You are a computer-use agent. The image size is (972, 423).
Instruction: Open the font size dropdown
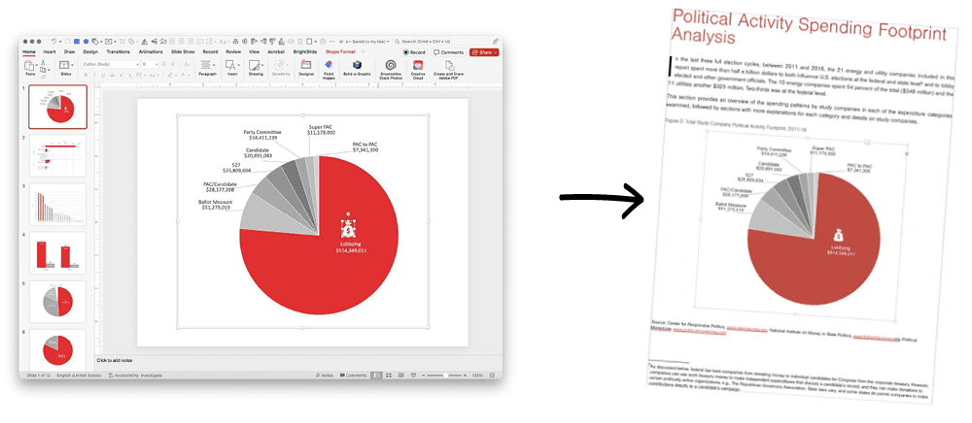156,64
